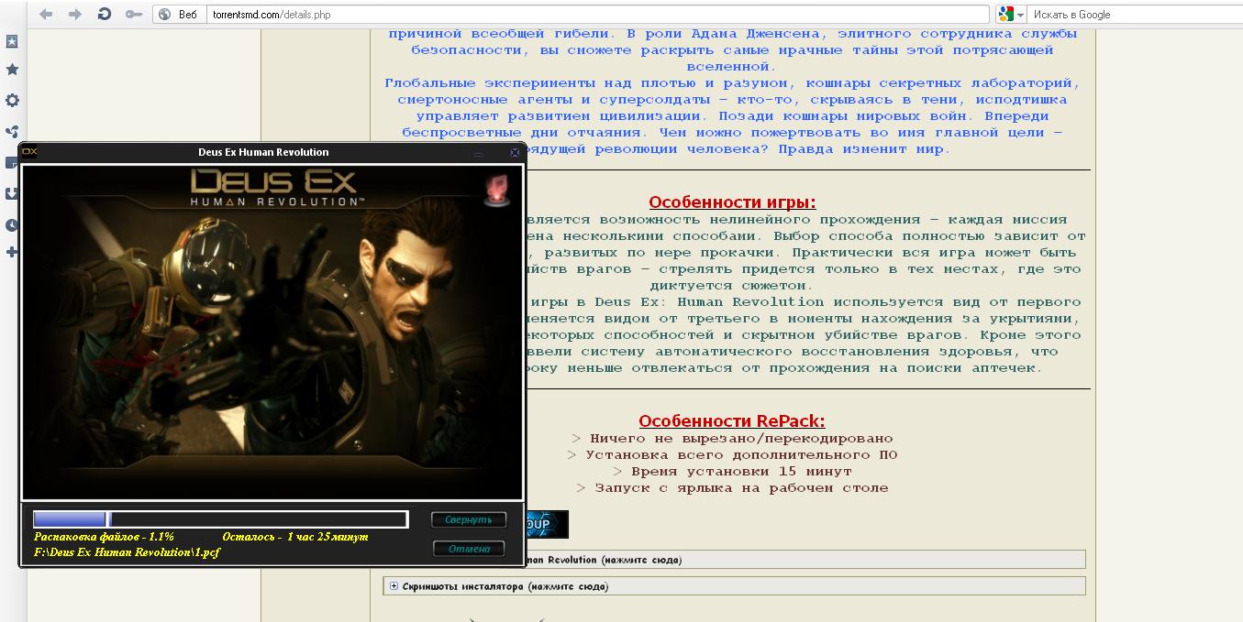The height and width of the screenshot is (622, 1243).
Task: Click the F:\Deus Ex Human Revolution\1.pcf path
Action: (127, 551)
